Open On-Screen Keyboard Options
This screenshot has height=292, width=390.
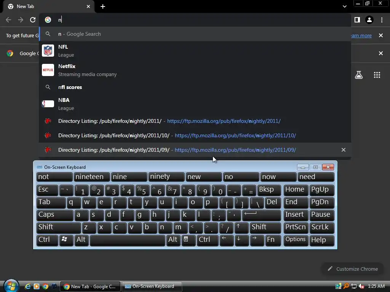tap(296, 240)
